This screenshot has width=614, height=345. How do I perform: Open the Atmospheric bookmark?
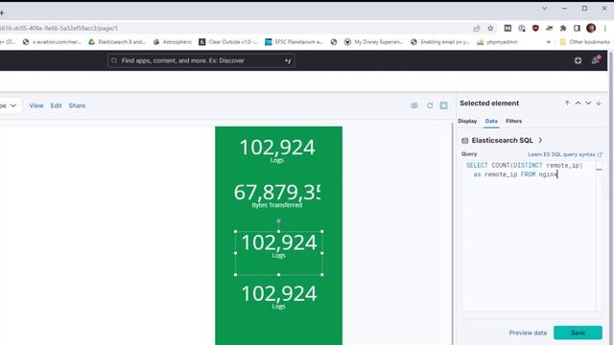[x=173, y=42]
